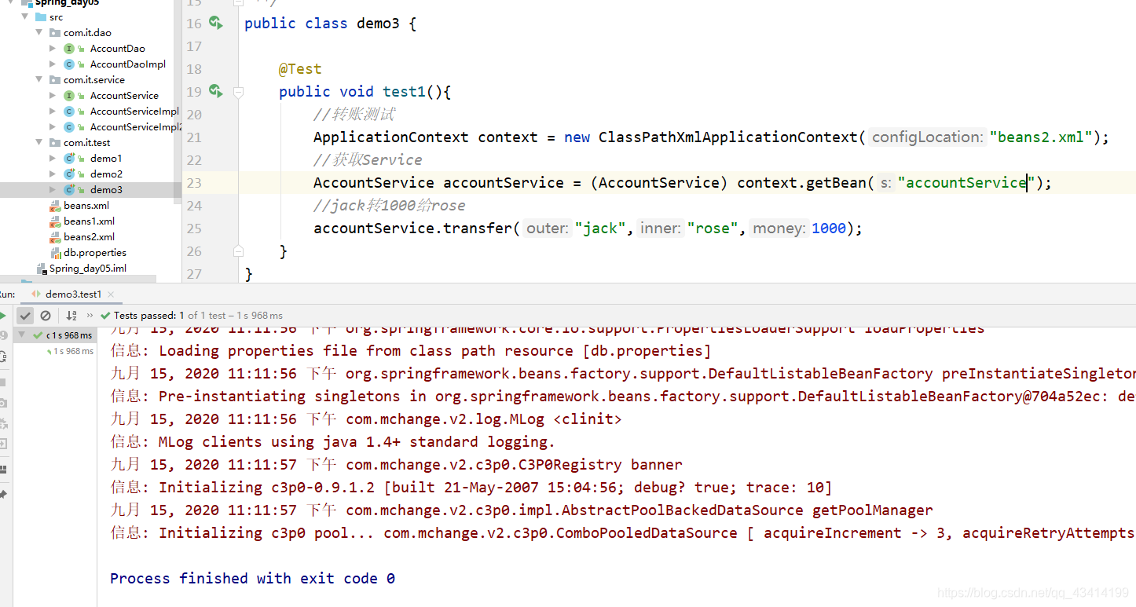Run test1 via gutter run icon
Image resolution: width=1136 pixels, height=607 pixels.
click(x=216, y=91)
